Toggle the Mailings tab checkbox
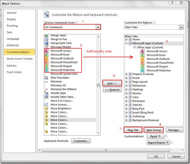This screenshot has height=164, width=190. click(x=130, y=89)
